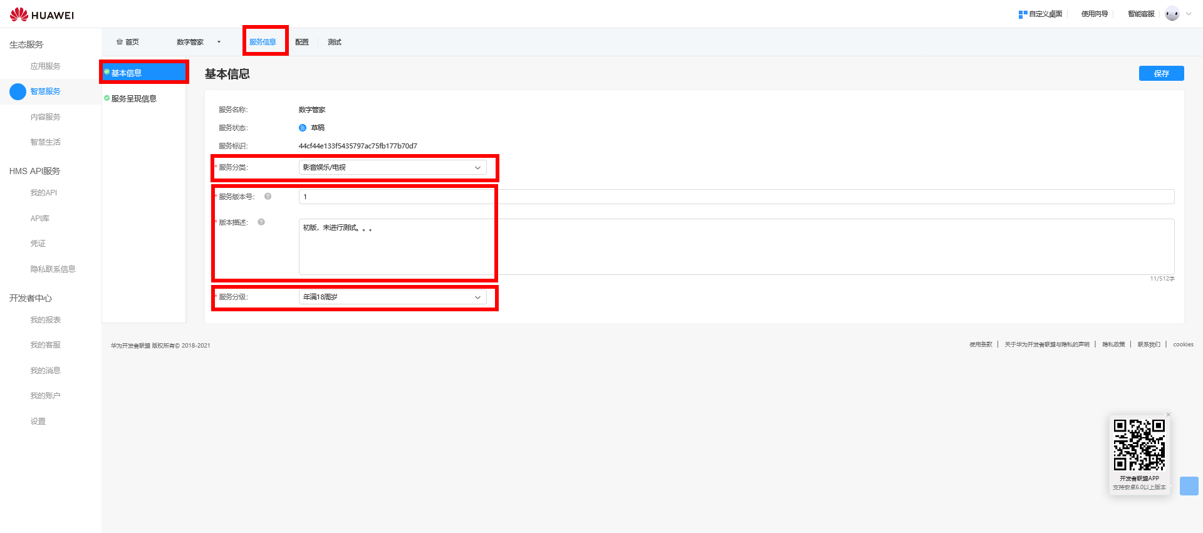Open 我的API in left sidebar
Screen dimensions: 1203x533
43,193
